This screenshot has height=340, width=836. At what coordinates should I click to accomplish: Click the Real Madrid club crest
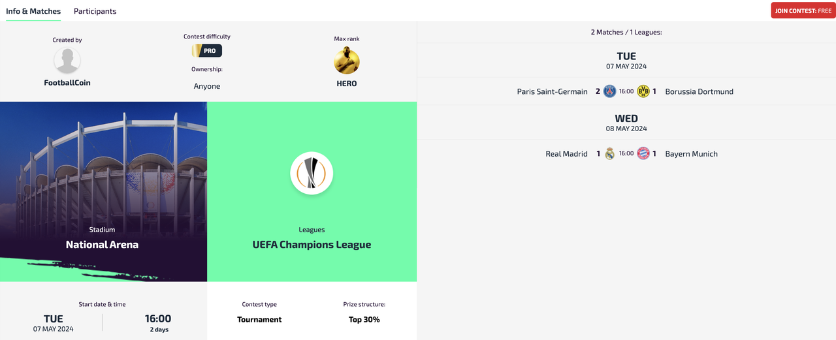pyautogui.click(x=609, y=154)
